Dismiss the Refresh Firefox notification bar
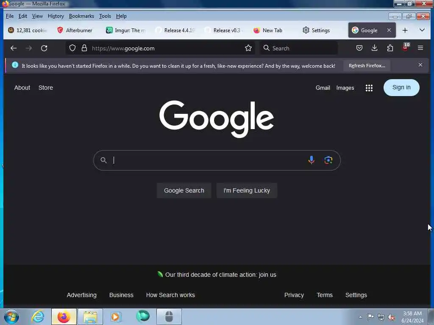 (420, 65)
